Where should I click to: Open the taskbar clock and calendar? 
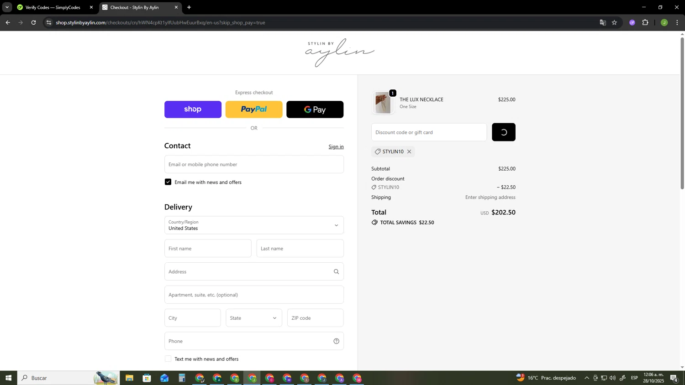[x=653, y=378]
